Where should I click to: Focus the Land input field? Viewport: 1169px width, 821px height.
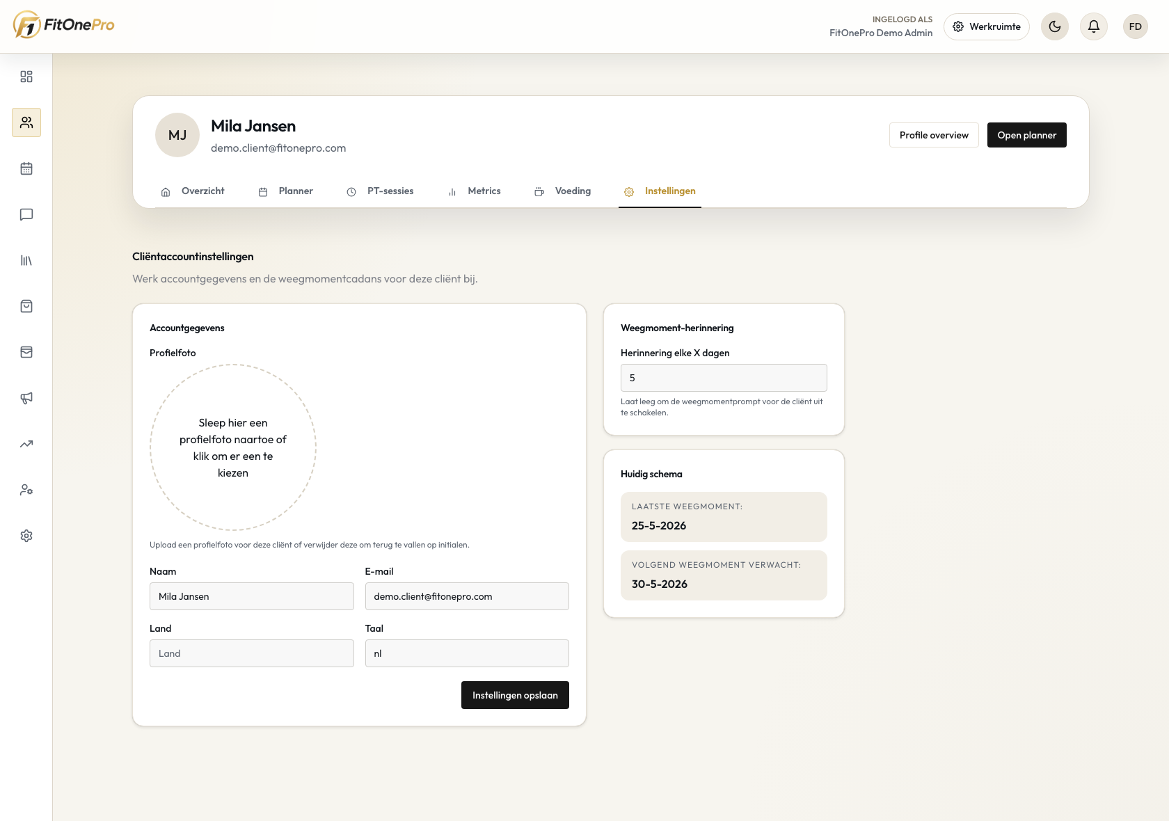tap(252, 653)
